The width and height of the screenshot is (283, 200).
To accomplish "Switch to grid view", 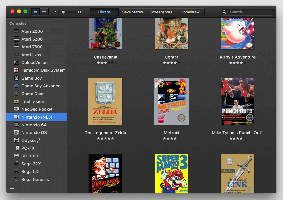I will pyautogui.click(x=35, y=12).
